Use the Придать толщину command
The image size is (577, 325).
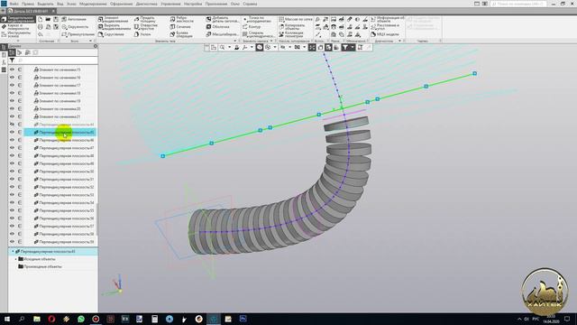[144, 20]
